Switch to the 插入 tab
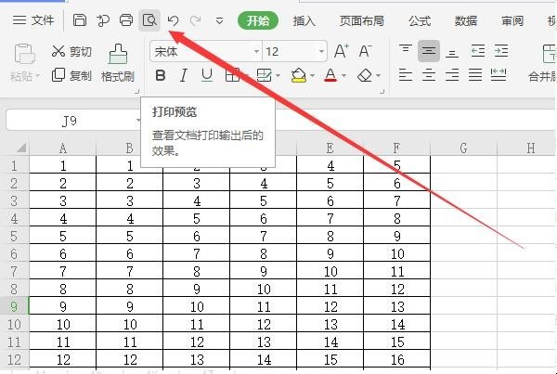 (x=304, y=20)
